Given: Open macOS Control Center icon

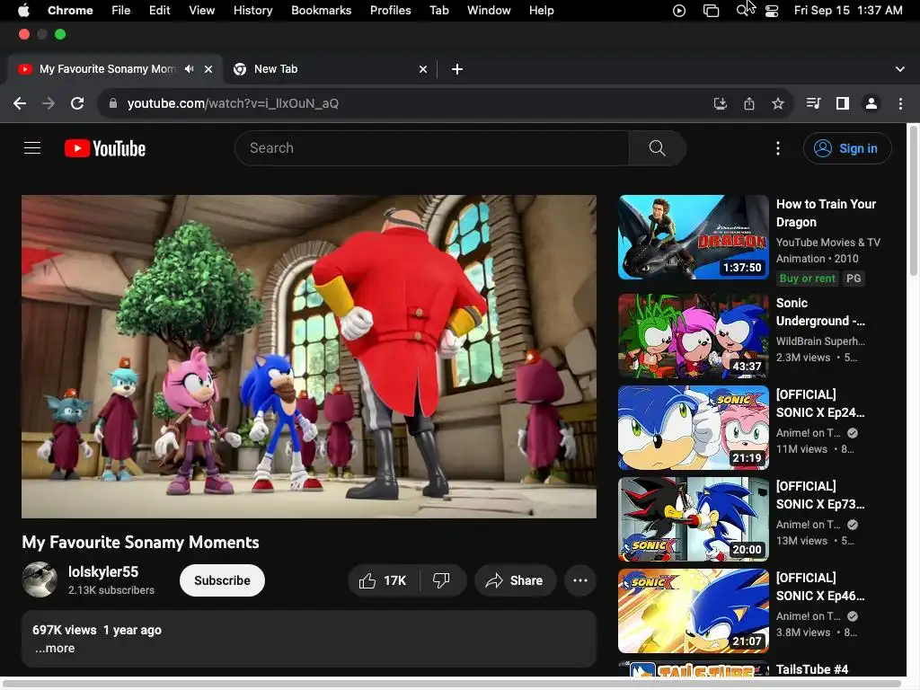Looking at the screenshot, I should pyautogui.click(x=772, y=11).
